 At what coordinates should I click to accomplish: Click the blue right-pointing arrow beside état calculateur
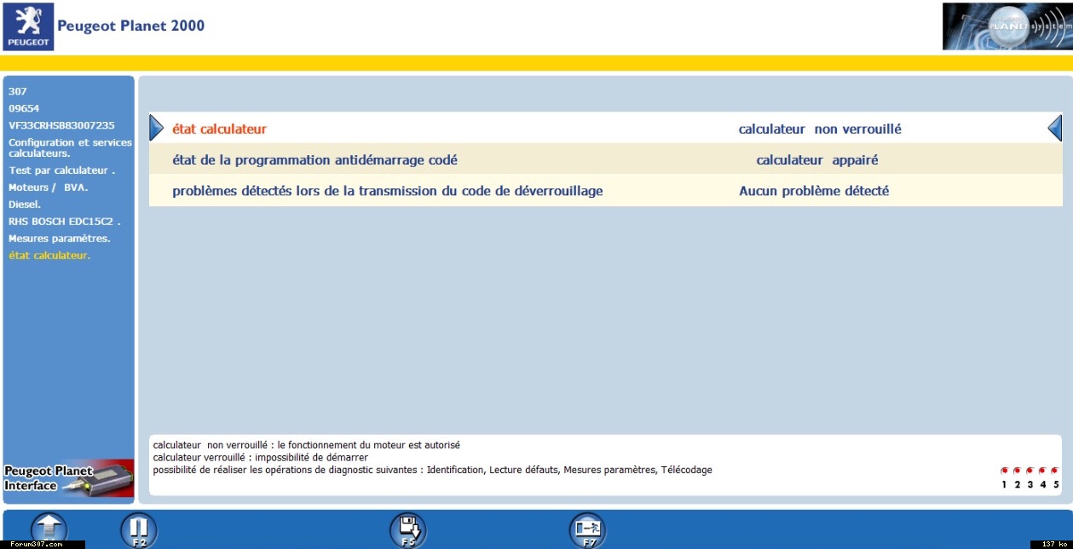point(156,128)
